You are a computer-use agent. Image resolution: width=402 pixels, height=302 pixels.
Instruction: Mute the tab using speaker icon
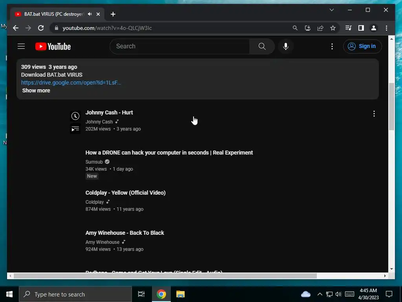[x=90, y=14]
